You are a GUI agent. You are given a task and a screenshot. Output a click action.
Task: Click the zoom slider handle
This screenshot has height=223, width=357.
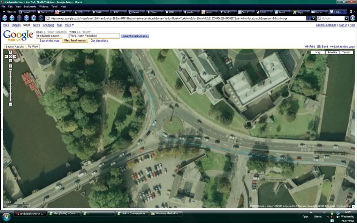[x=10, y=70]
